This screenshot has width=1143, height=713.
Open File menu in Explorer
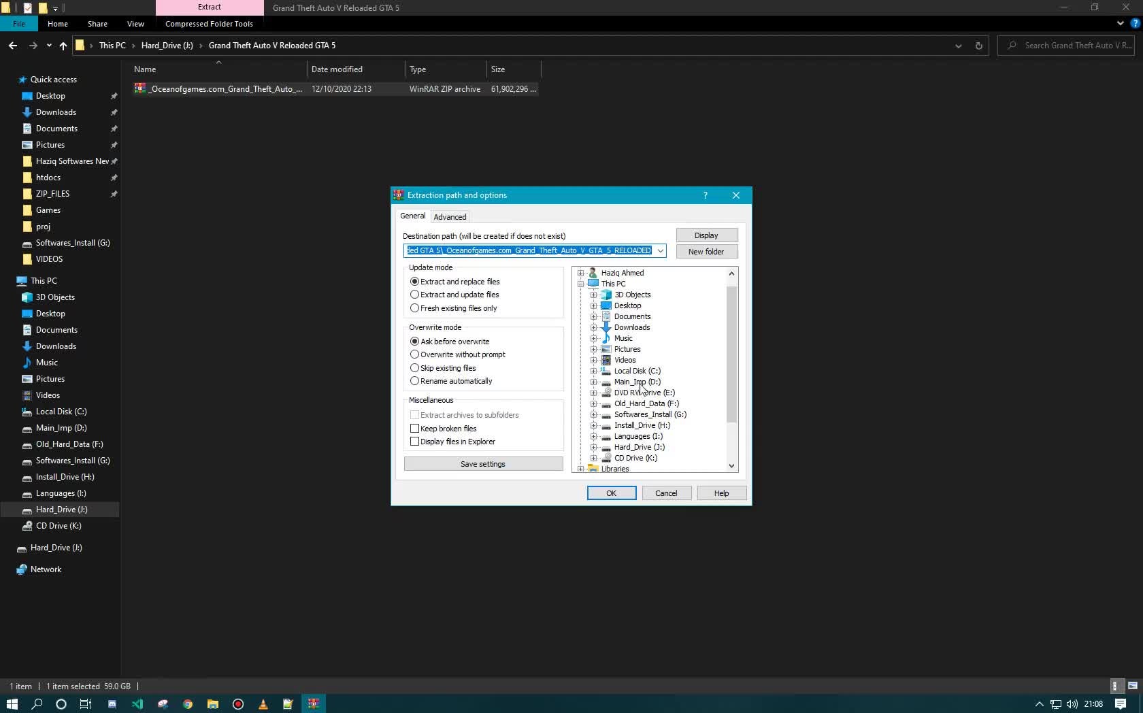coord(19,24)
